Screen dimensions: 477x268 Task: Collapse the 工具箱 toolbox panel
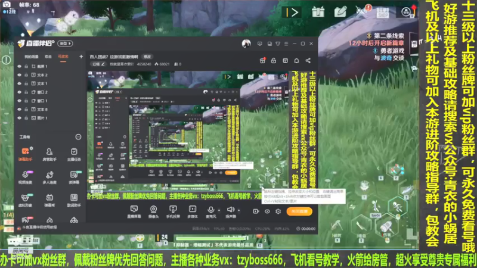[x=78, y=137]
